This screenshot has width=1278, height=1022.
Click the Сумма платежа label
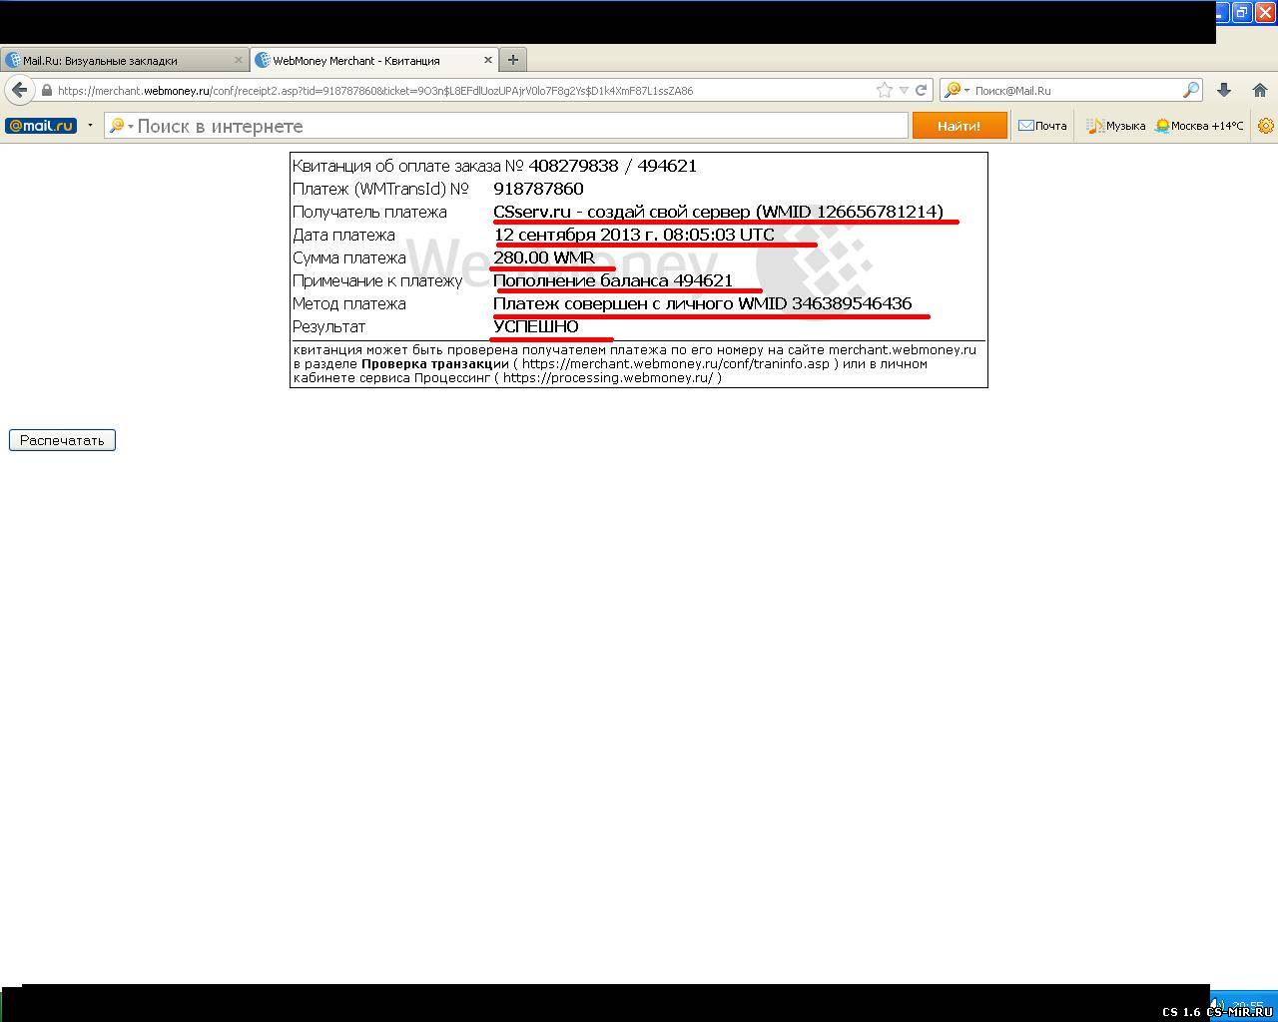pyautogui.click(x=349, y=257)
